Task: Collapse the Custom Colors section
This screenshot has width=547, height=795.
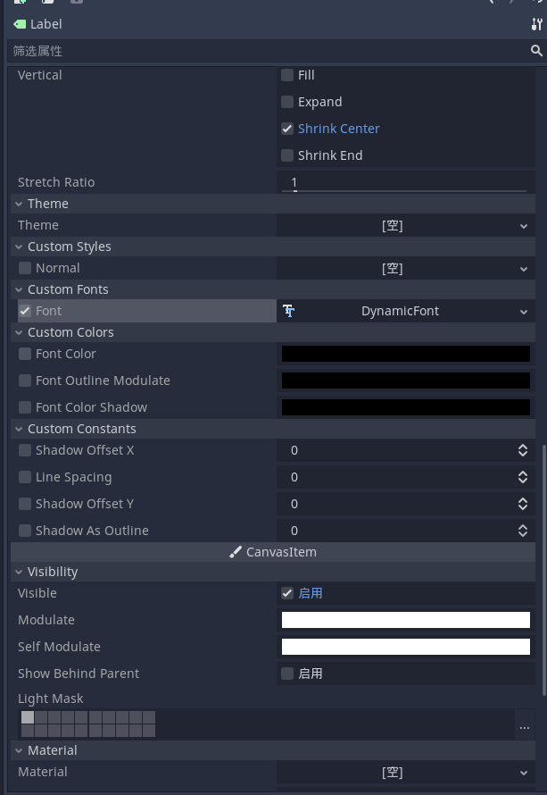Action: tap(19, 332)
